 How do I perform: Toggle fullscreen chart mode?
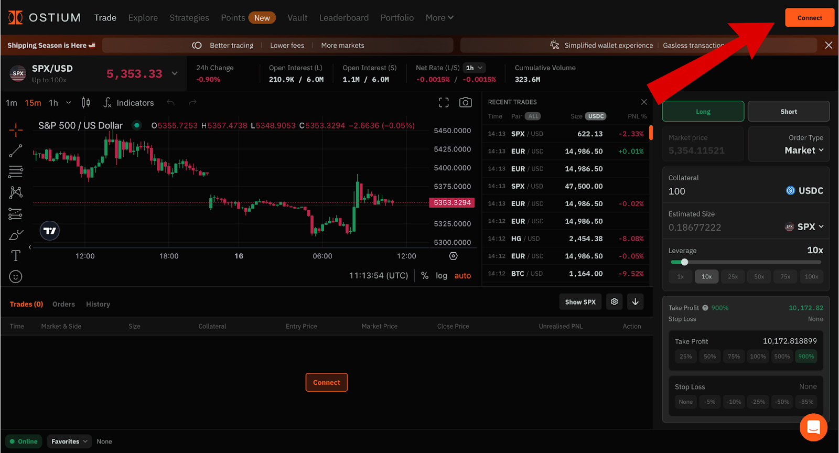click(444, 103)
